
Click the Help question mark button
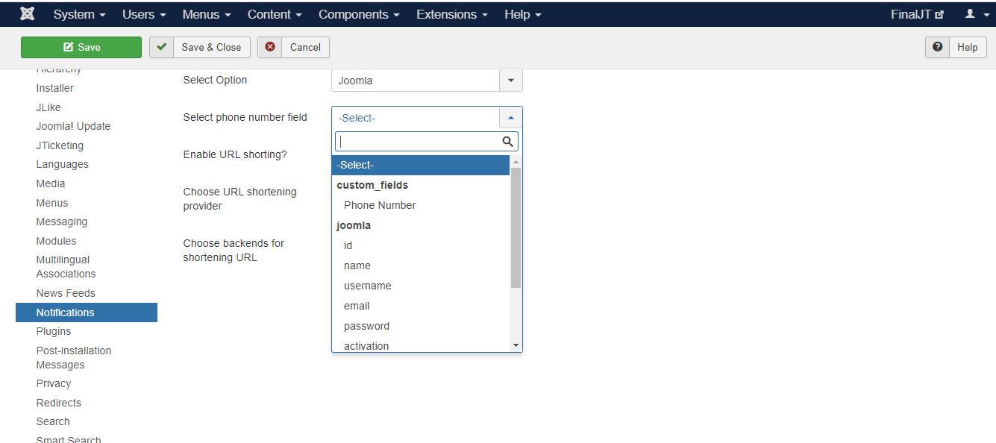tap(956, 47)
